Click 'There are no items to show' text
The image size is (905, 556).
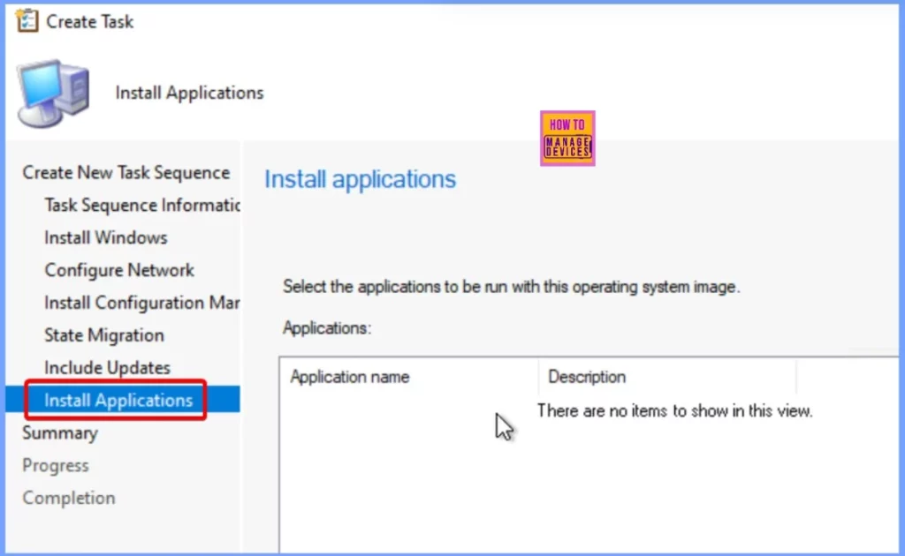674,410
